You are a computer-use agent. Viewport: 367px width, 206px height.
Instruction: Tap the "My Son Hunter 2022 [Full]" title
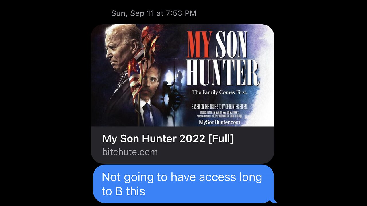pos(168,139)
